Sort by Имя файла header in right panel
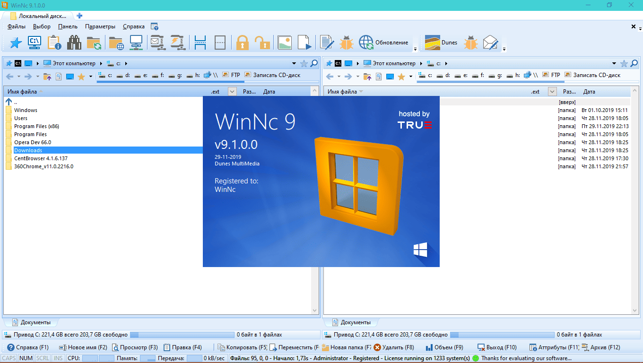The image size is (643, 363). point(342,92)
